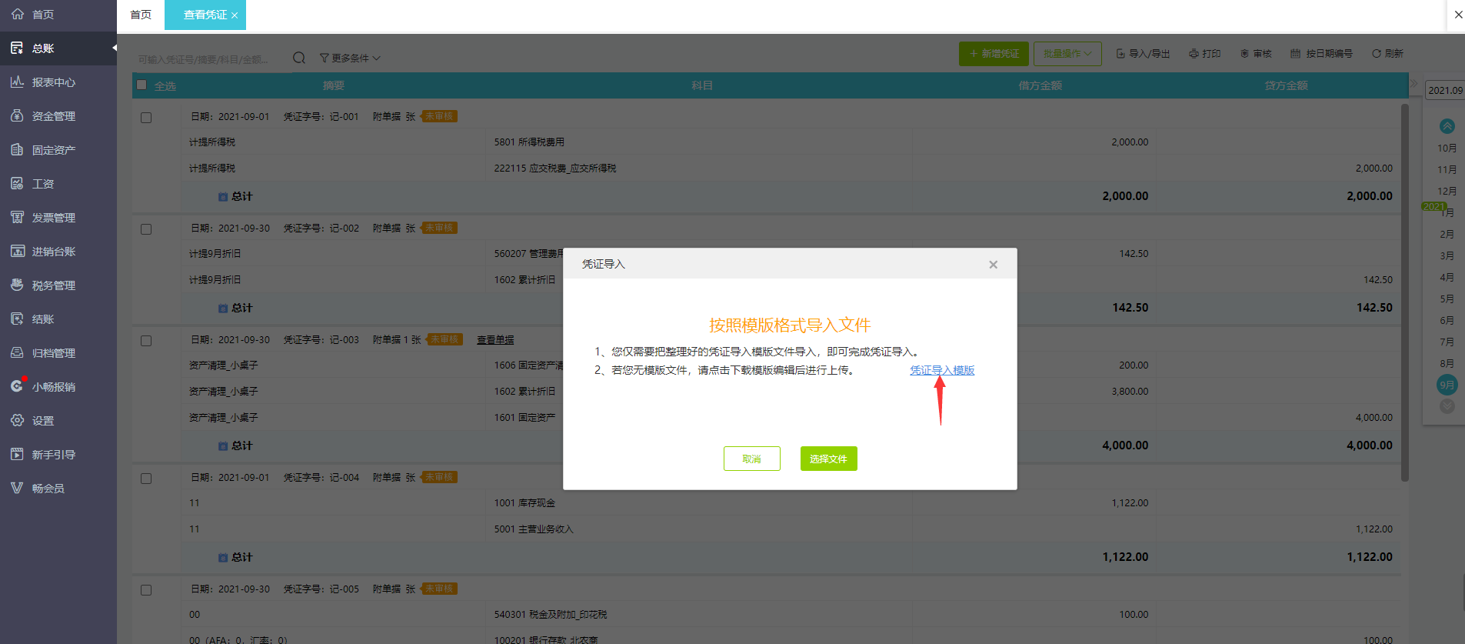Open 税务管理 sidebar item

pyautogui.click(x=53, y=285)
